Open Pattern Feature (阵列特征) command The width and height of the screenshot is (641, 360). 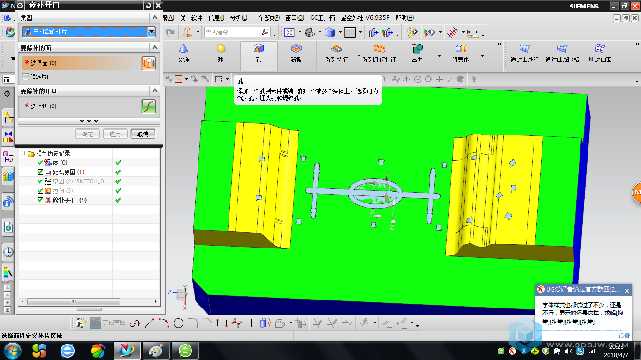click(336, 53)
